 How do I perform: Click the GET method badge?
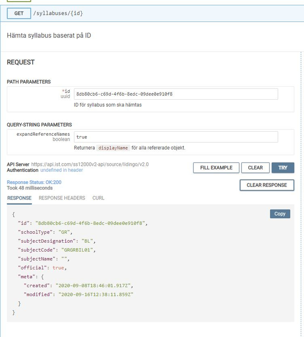click(19, 13)
